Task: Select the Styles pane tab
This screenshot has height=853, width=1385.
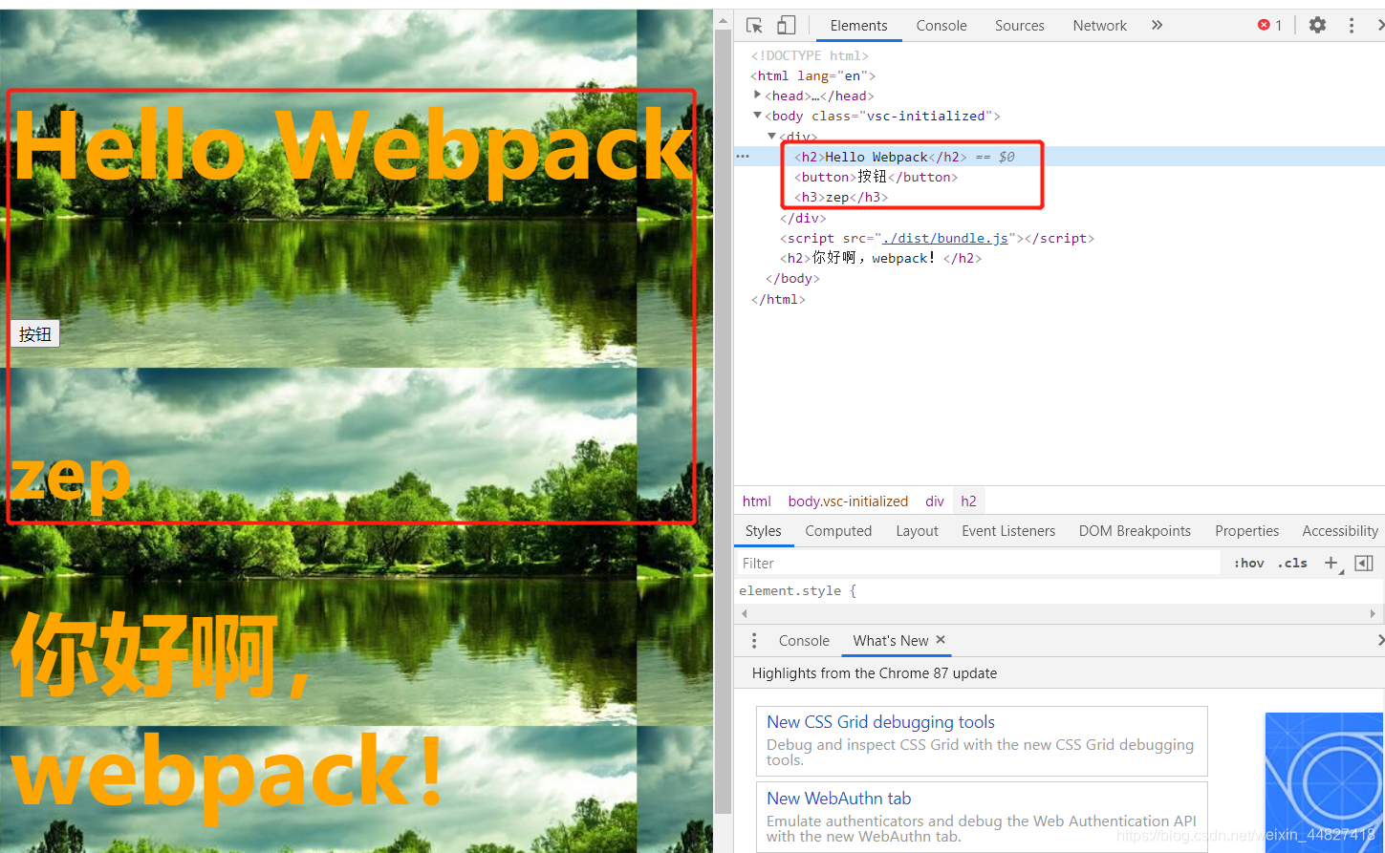Action: [763, 531]
